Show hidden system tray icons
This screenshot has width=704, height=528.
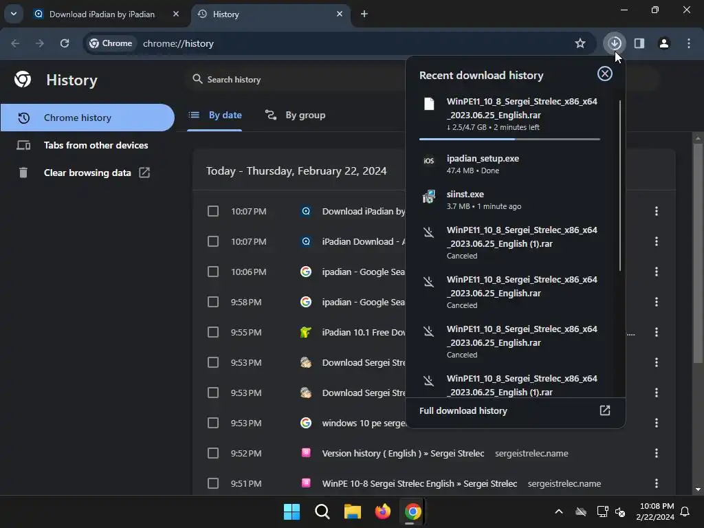(x=559, y=511)
